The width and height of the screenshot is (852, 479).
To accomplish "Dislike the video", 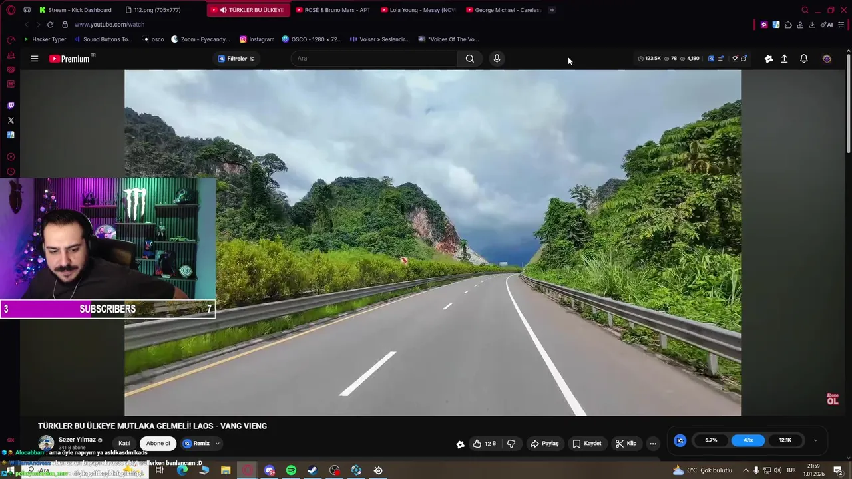I will tap(511, 444).
